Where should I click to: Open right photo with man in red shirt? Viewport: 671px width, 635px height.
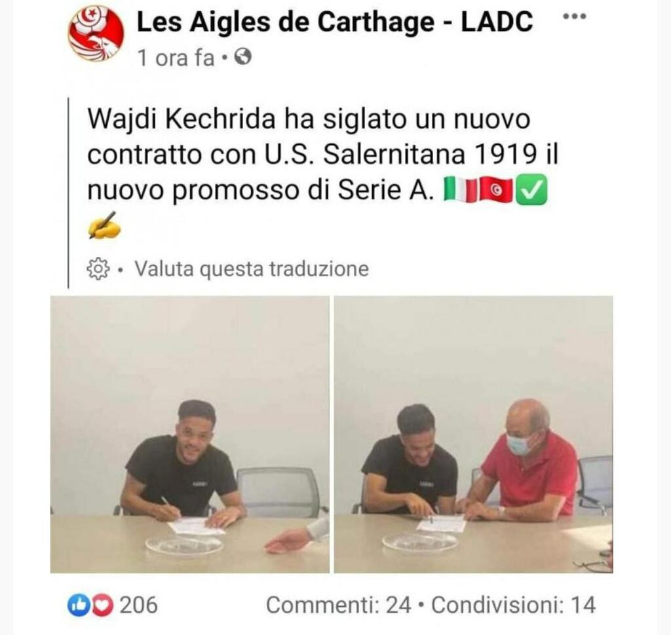(473, 434)
